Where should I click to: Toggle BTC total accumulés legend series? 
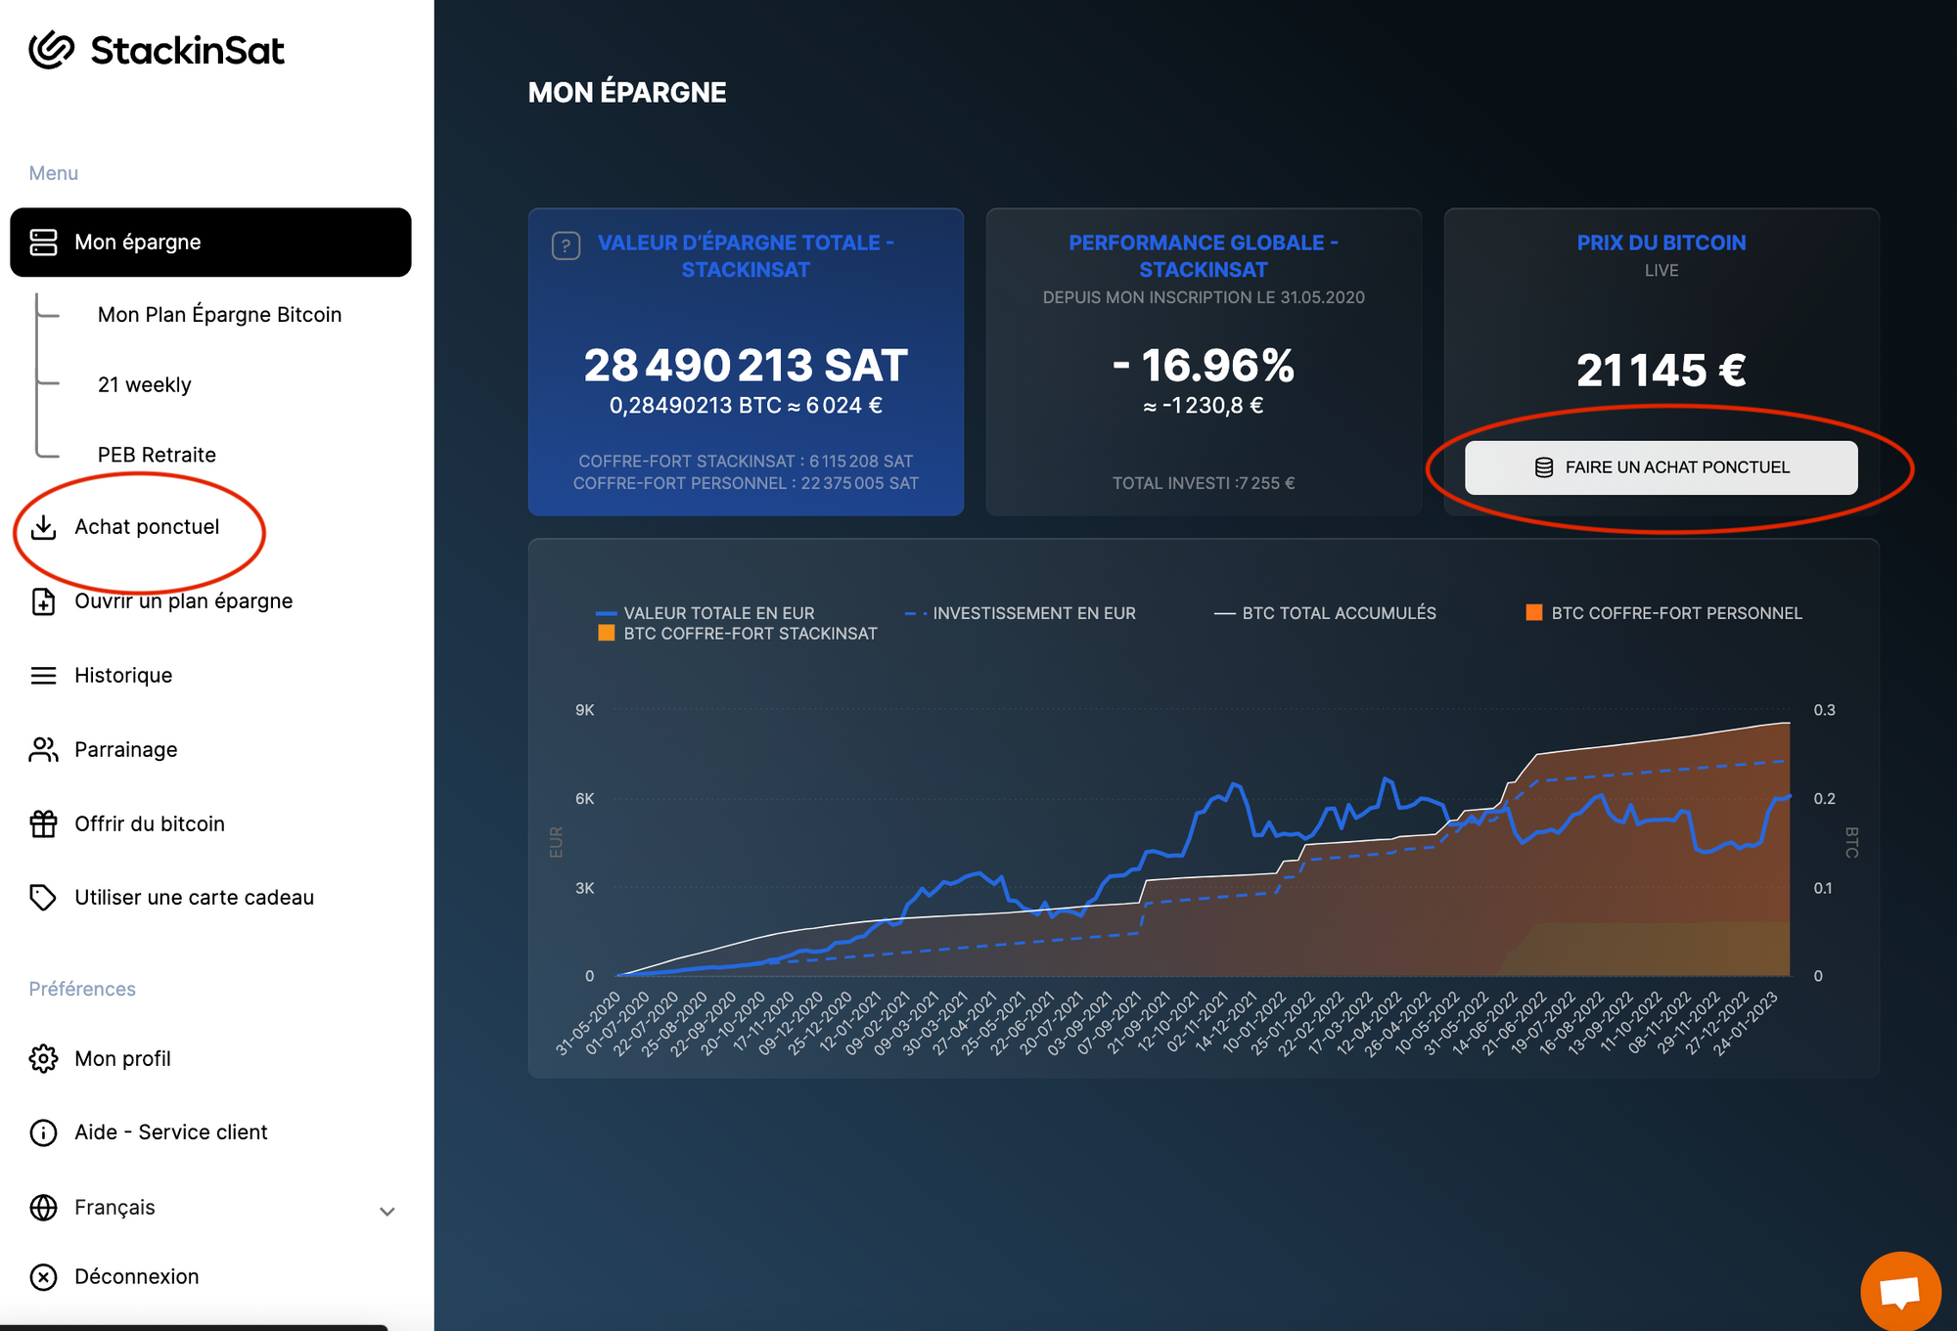[1326, 613]
